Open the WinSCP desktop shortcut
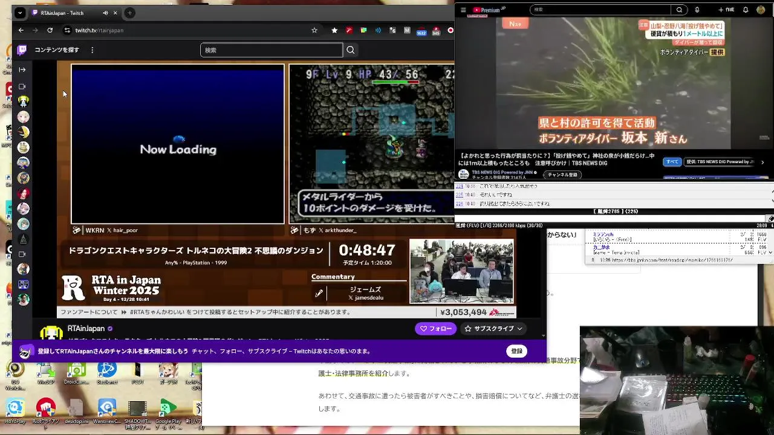Image resolution: width=774 pixels, height=435 pixels. (46, 373)
